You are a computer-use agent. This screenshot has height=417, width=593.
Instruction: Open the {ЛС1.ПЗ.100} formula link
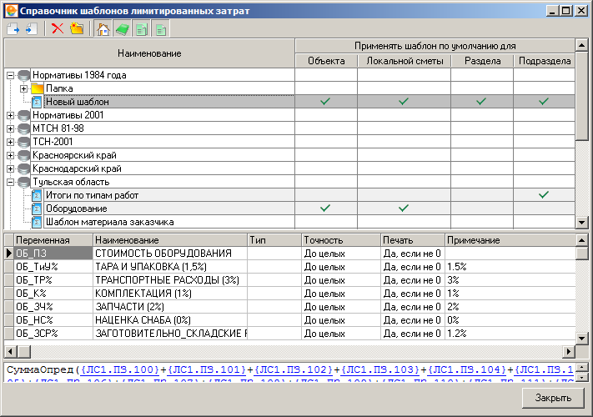click(x=120, y=369)
